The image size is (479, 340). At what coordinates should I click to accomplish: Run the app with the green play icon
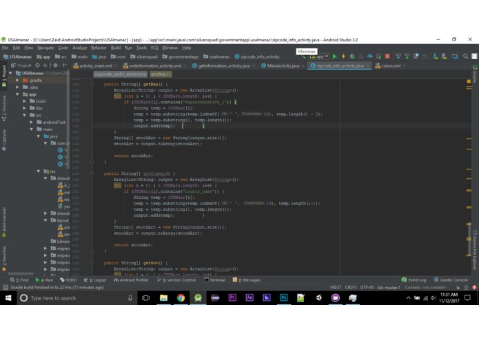335,56
